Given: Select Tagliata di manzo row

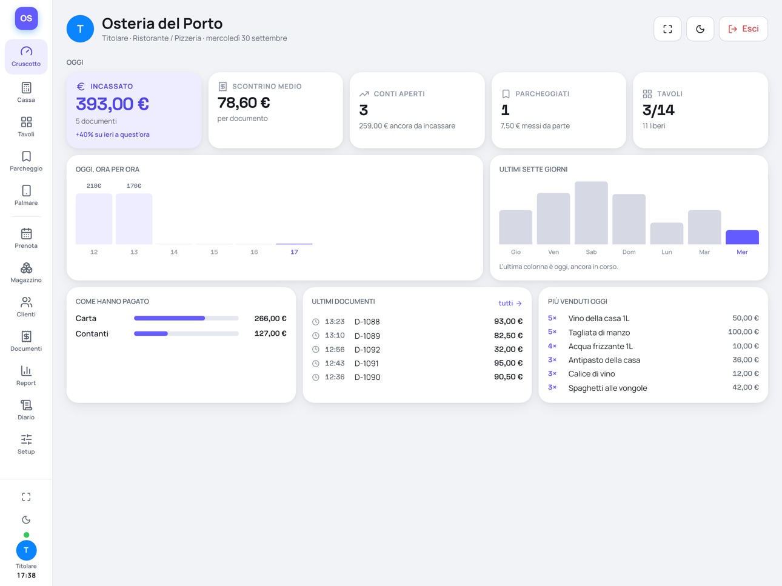Looking at the screenshot, I should click(x=653, y=332).
